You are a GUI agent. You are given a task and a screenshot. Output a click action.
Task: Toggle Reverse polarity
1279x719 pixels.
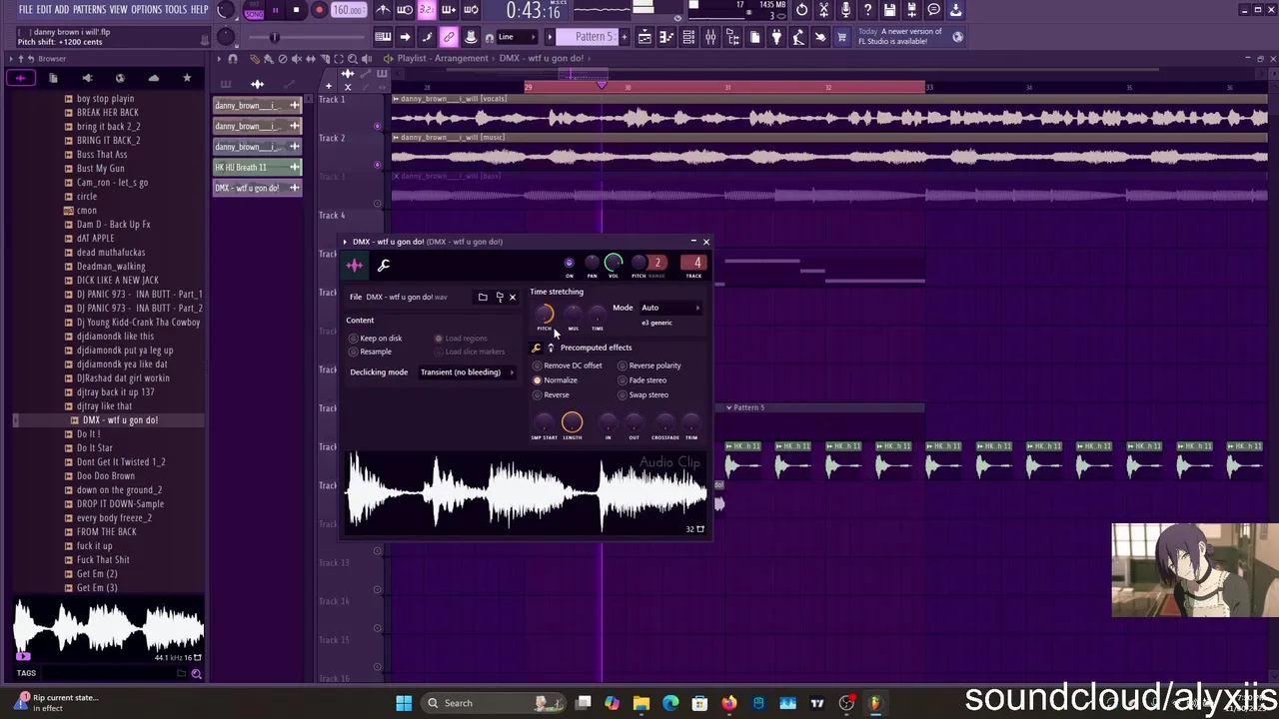[x=648, y=365]
